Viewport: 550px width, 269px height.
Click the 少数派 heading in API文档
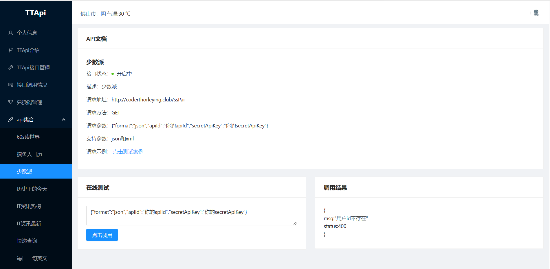[x=95, y=62]
